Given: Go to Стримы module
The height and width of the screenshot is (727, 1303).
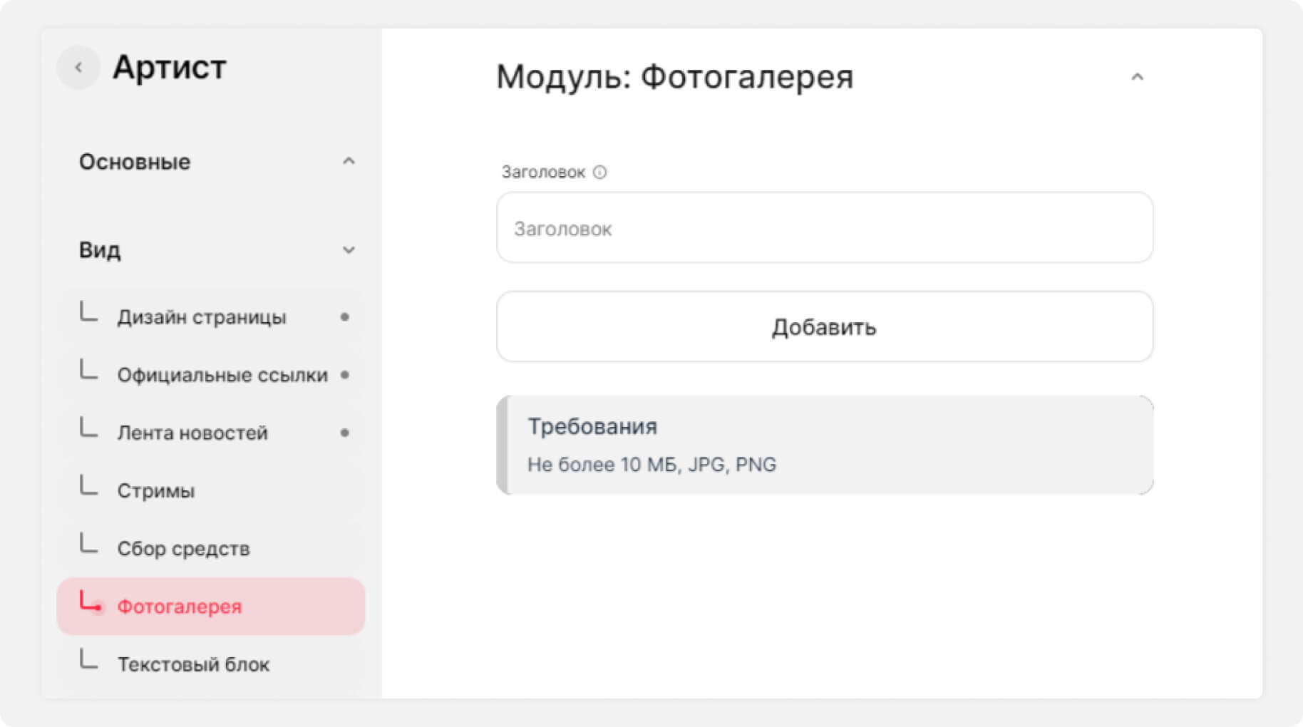Looking at the screenshot, I should 156,491.
